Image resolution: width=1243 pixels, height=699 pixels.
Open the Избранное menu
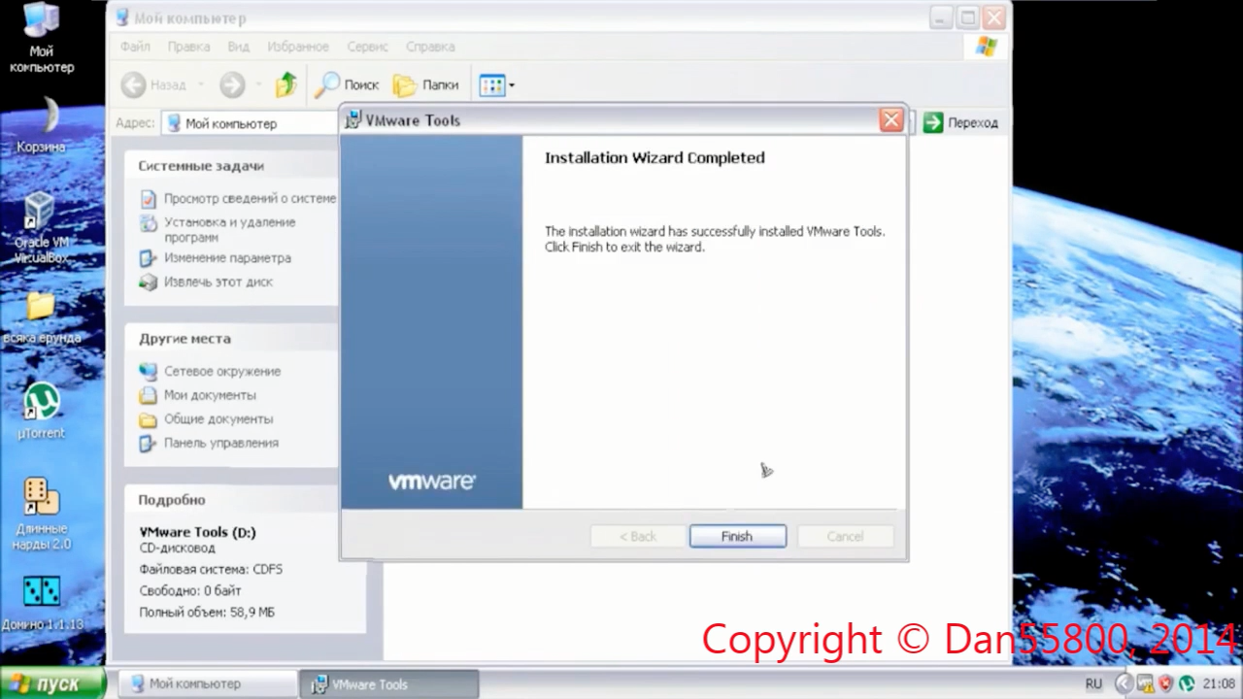coord(298,47)
